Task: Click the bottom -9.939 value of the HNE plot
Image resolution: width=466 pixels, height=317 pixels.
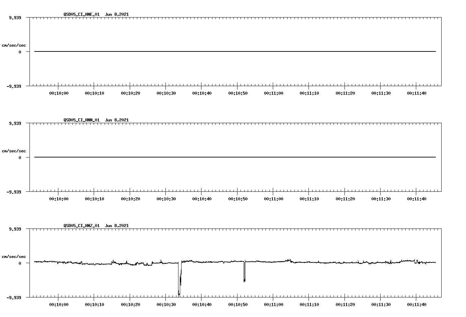Action: 14,86
